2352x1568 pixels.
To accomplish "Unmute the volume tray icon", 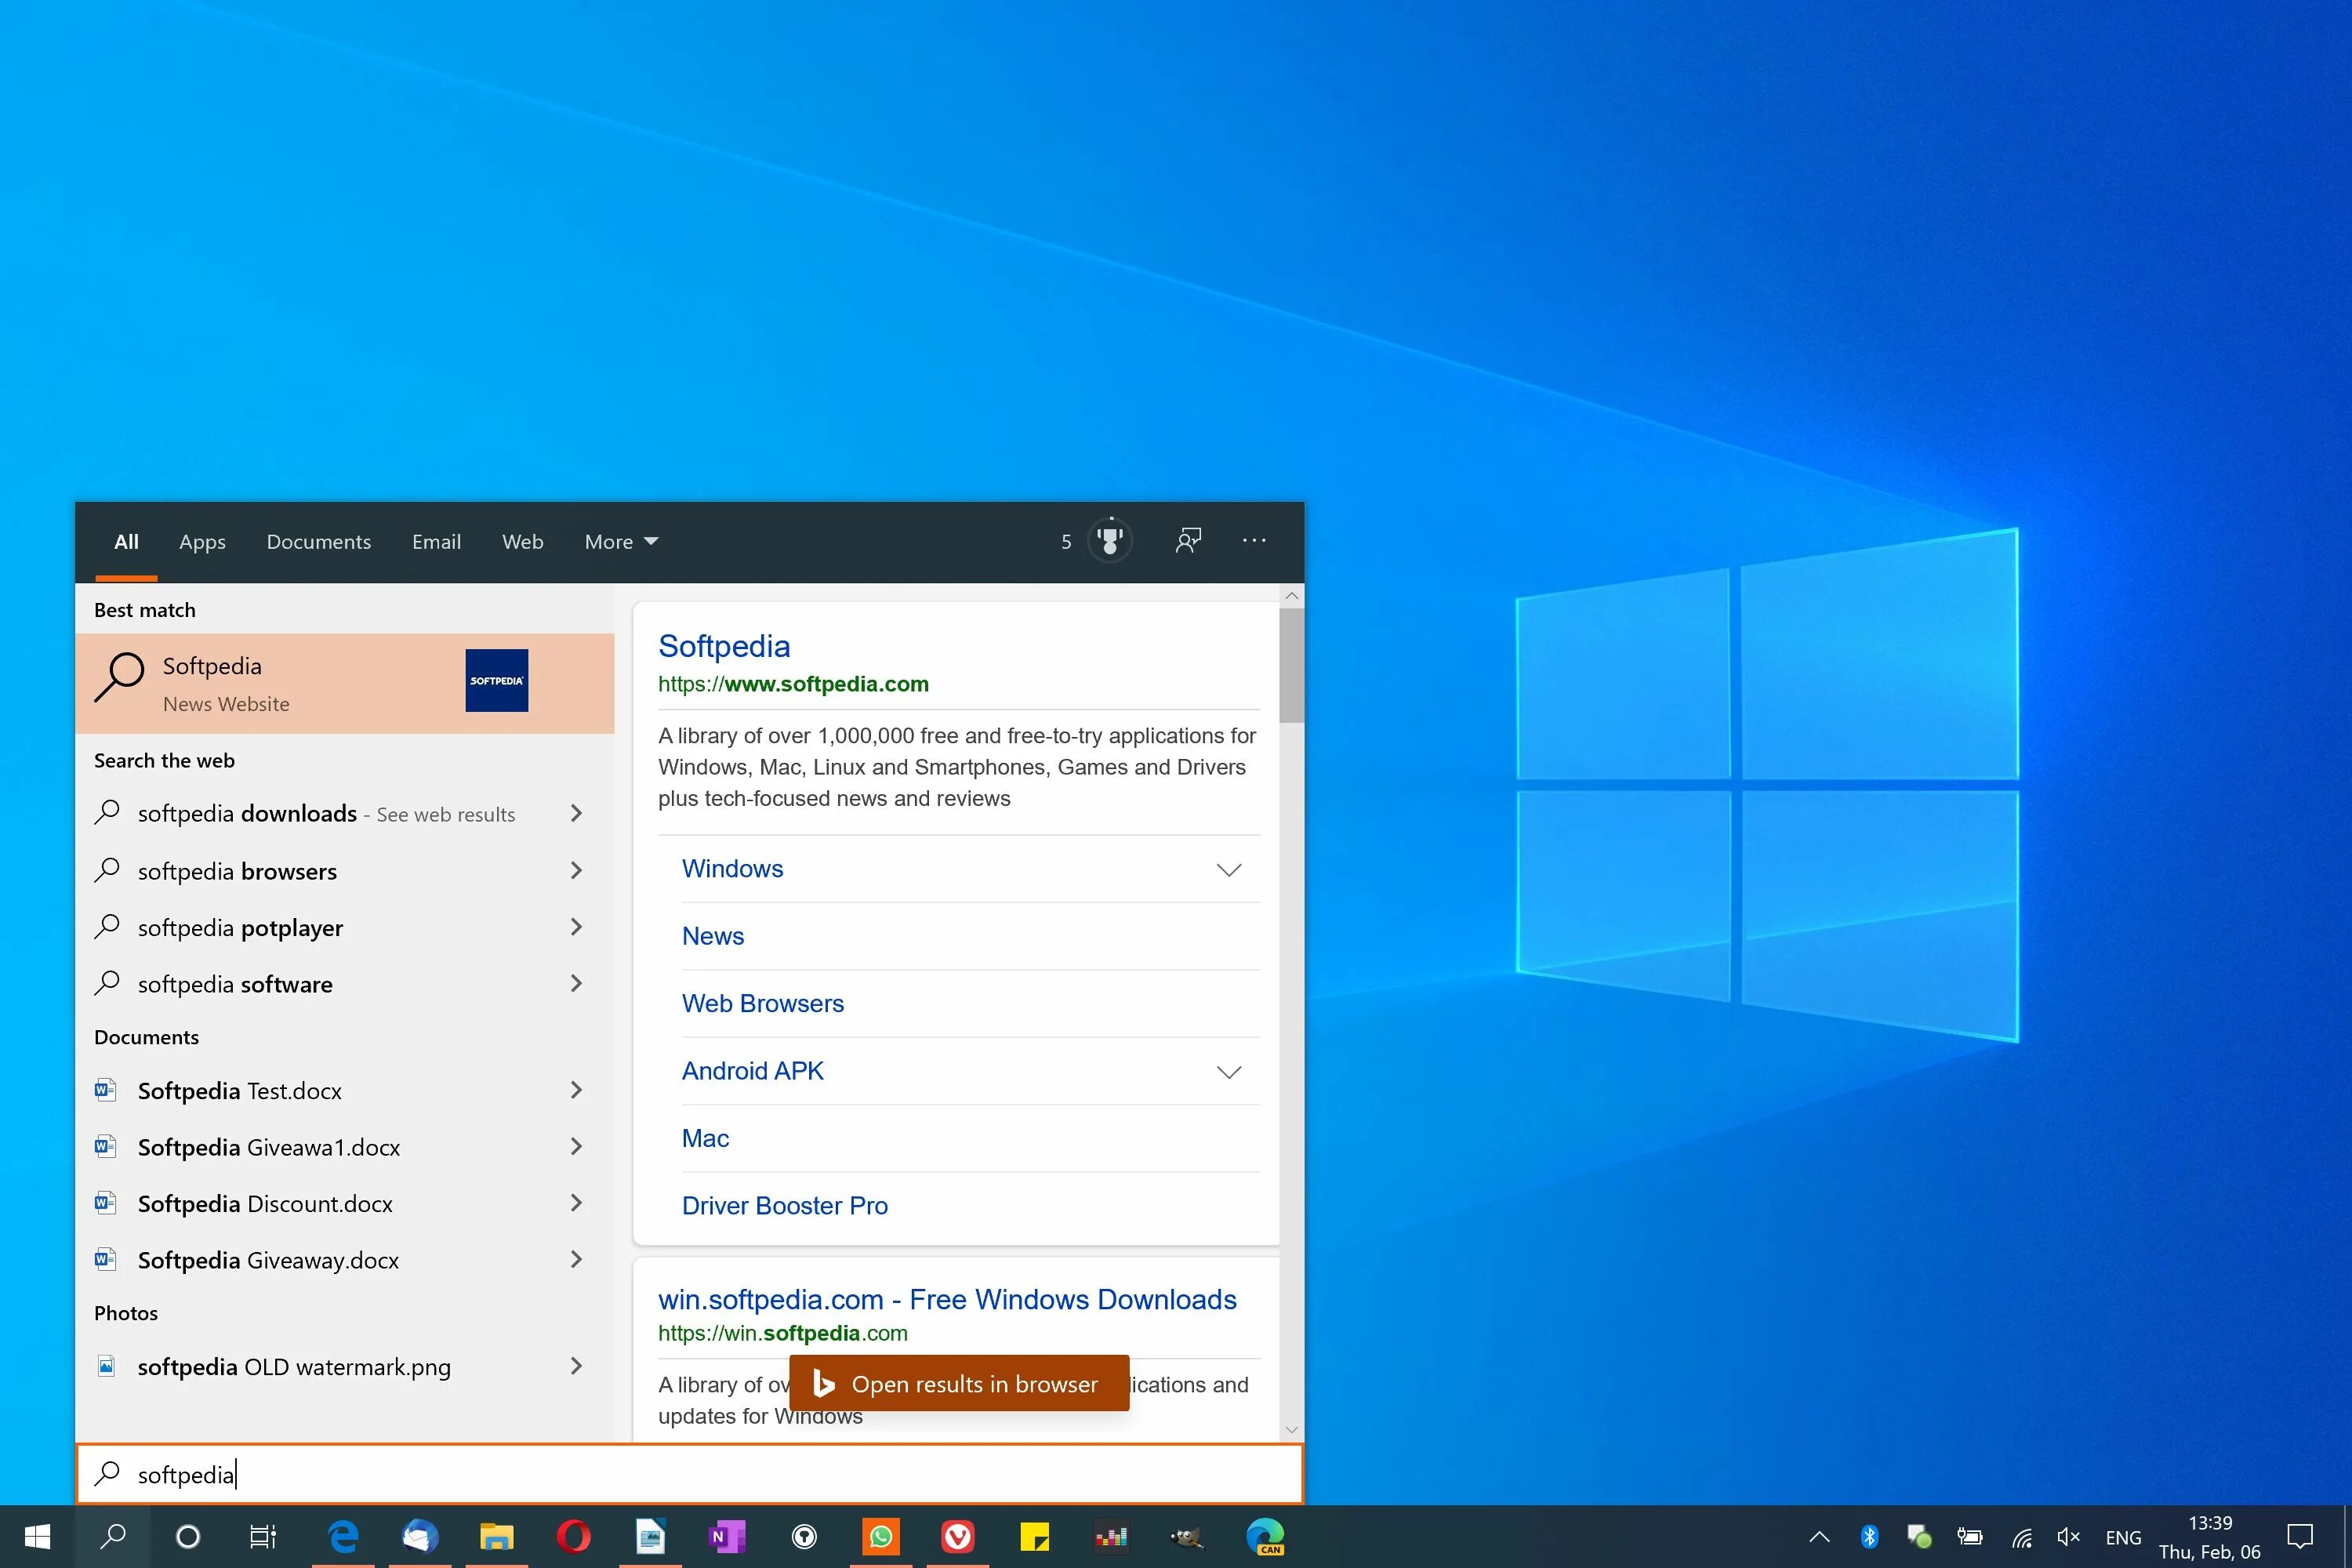I will click(x=2068, y=1537).
